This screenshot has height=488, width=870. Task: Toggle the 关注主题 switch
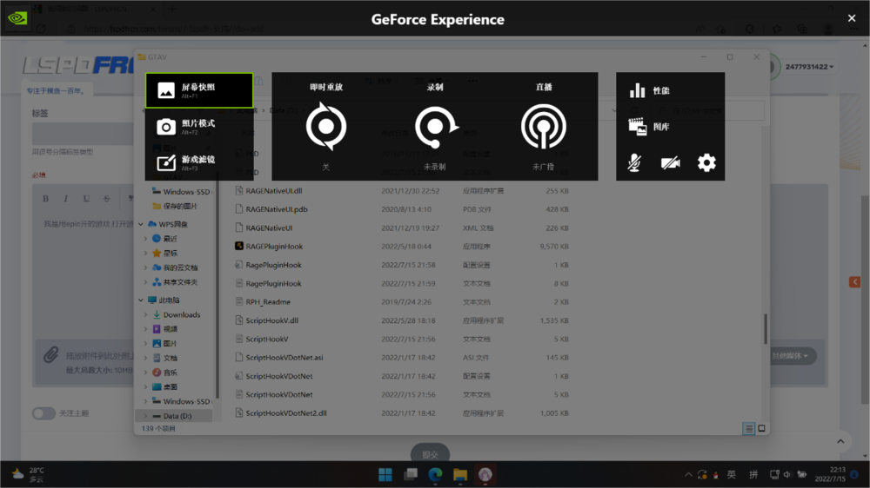tap(43, 413)
